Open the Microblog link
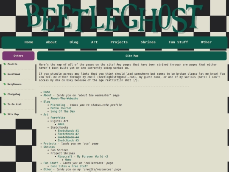The image size is (229, 172). [58, 105]
